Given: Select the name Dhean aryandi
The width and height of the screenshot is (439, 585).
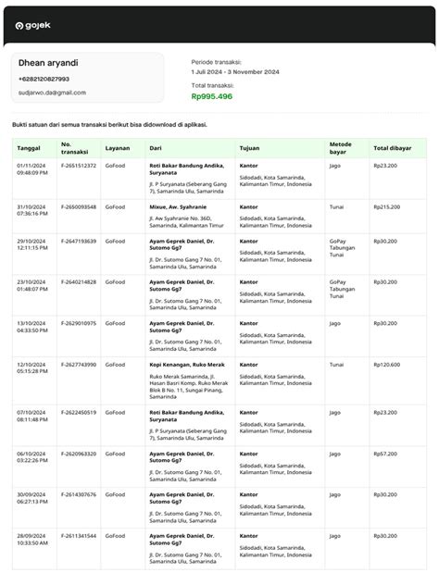Looking at the screenshot, I should [48, 63].
